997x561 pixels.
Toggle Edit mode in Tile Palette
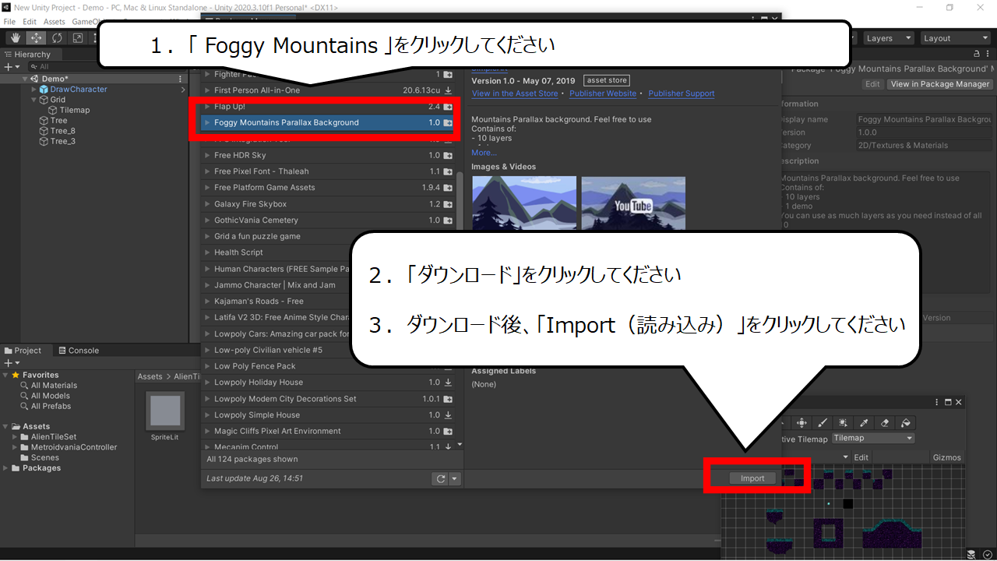pos(861,457)
